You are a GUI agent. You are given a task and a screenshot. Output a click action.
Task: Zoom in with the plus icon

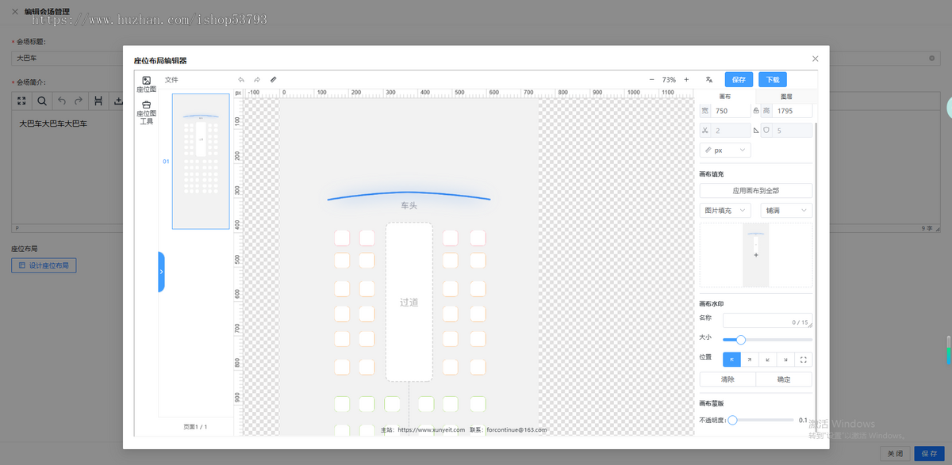tap(686, 80)
